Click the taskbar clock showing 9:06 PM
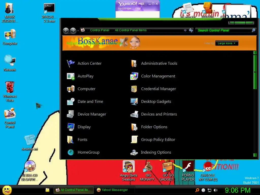This screenshot has height=195, width=260. (x=237, y=190)
